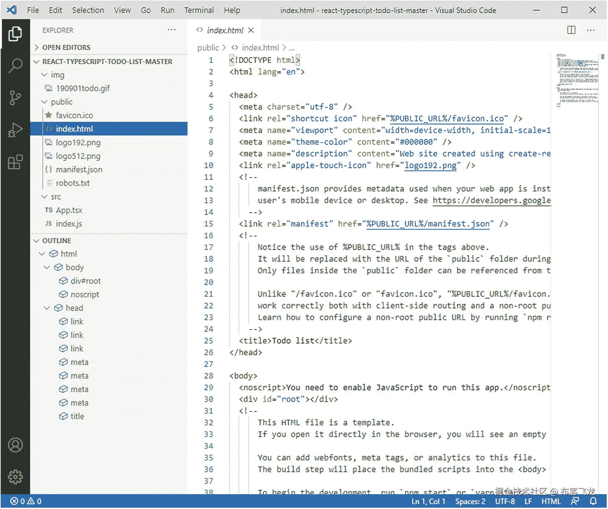Open the Accounts menu icon

[15, 445]
